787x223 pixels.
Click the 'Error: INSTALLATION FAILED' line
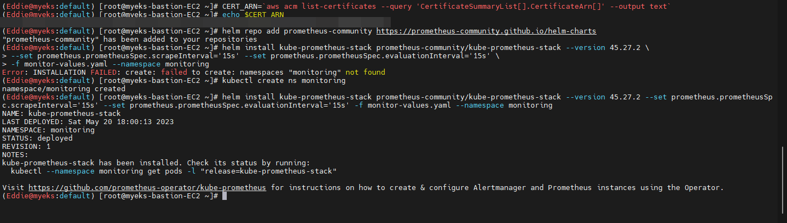click(194, 73)
